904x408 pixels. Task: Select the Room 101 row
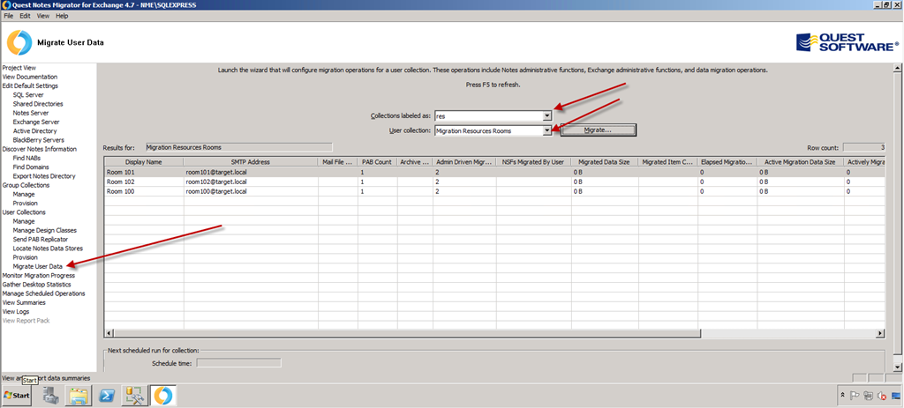(x=494, y=172)
